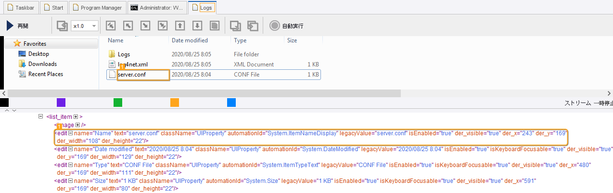Click the document page toolbar icon
This screenshot has height=193, width=613.
click(215, 26)
